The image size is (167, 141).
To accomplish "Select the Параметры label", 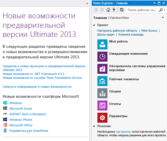I will [x=118, y=116].
